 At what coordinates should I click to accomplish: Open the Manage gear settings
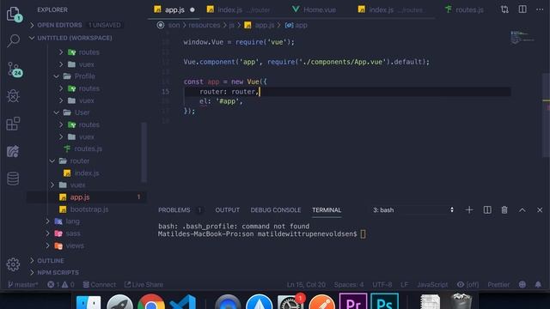13,264
